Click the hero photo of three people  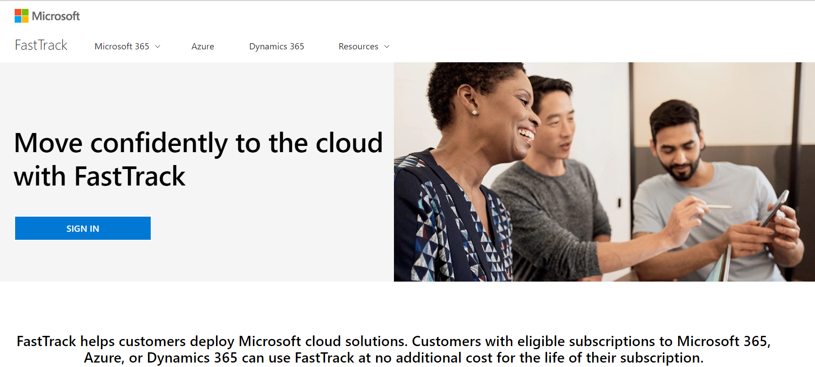604,172
